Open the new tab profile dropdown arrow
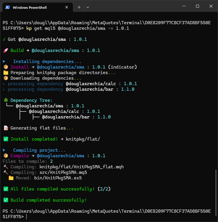 pos(88,7)
